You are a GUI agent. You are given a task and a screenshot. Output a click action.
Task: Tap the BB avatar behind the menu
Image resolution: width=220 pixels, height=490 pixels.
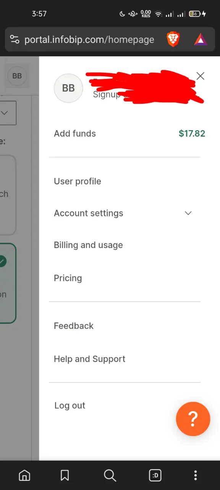(17, 76)
